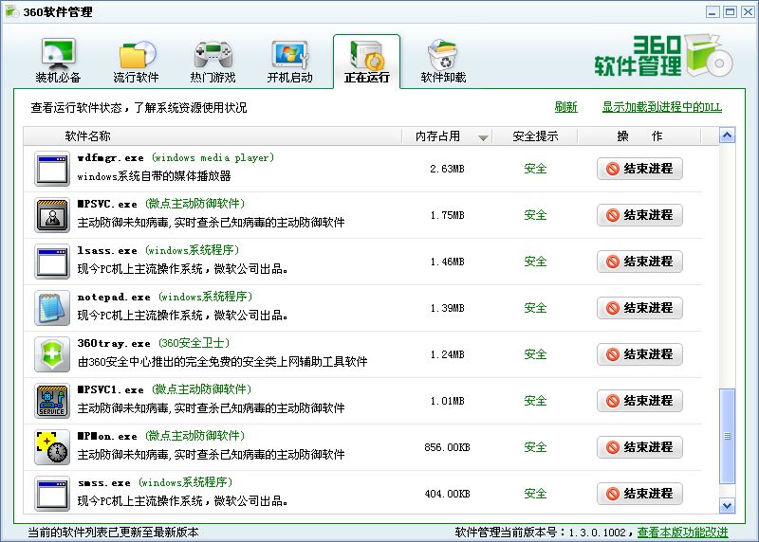Image resolution: width=759 pixels, height=542 pixels.
Task: Click the vertical scrollbar thumb
Action: 727,436
